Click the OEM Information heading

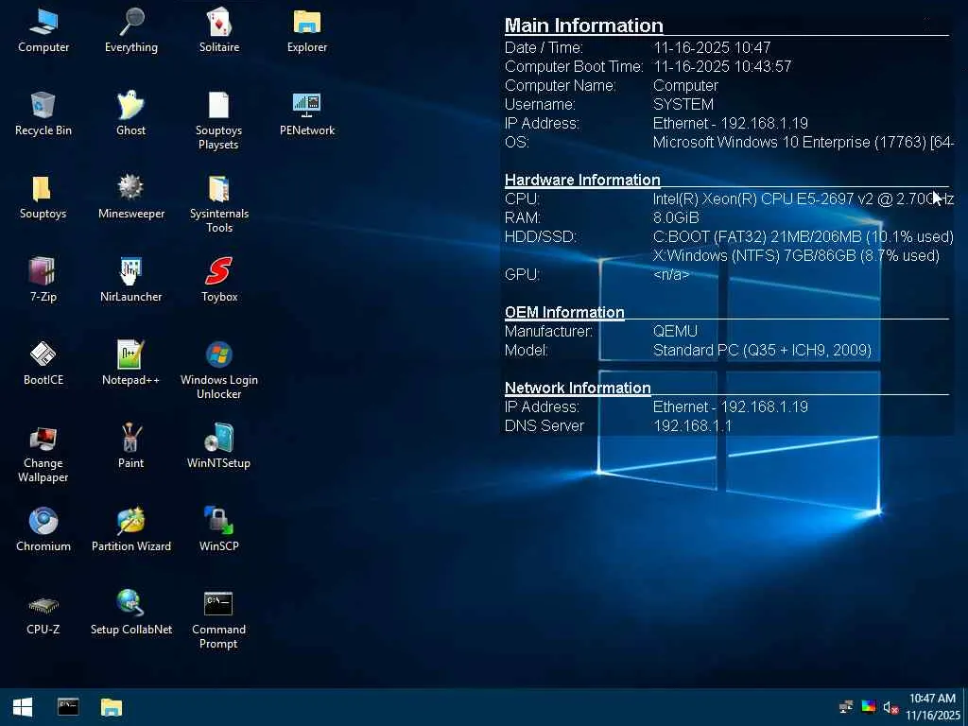click(x=564, y=312)
